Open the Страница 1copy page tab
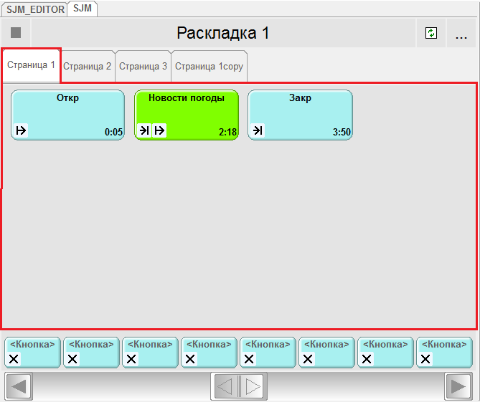The image size is (480, 402). tap(209, 67)
